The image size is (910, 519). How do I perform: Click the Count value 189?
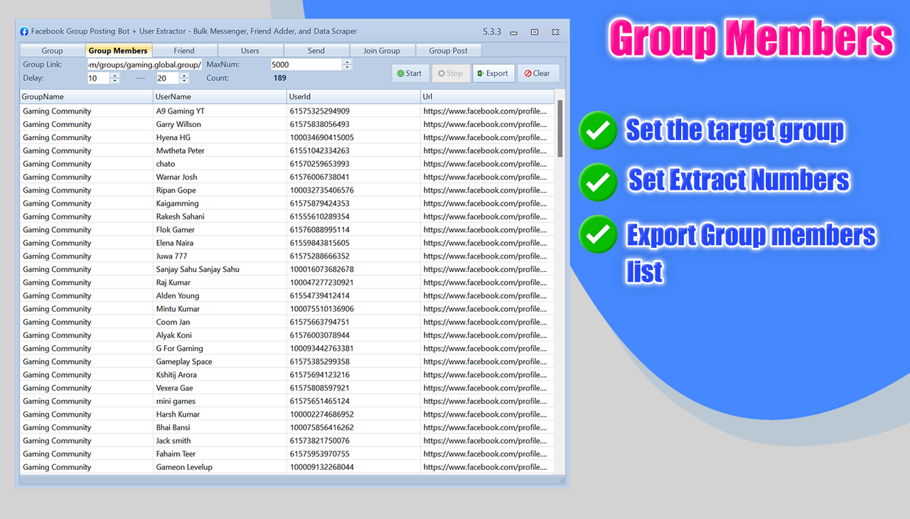click(x=280, y=78)
